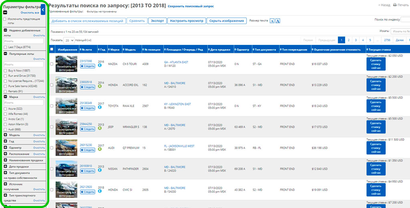Go to results page 3
Viewport: 410px width, 208px height.
(356, 40)
